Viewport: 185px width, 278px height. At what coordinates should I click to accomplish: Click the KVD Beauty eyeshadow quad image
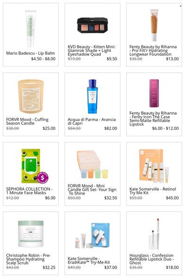(x=92, y=25)
